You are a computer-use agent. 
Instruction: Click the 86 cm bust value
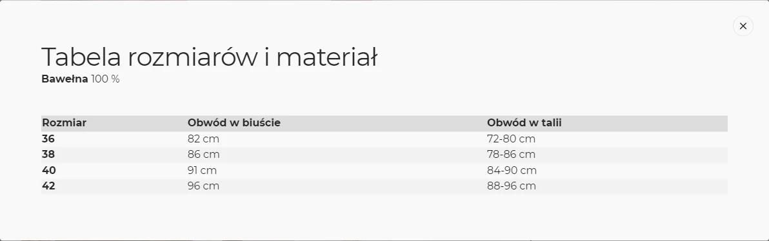coord(203,154)
